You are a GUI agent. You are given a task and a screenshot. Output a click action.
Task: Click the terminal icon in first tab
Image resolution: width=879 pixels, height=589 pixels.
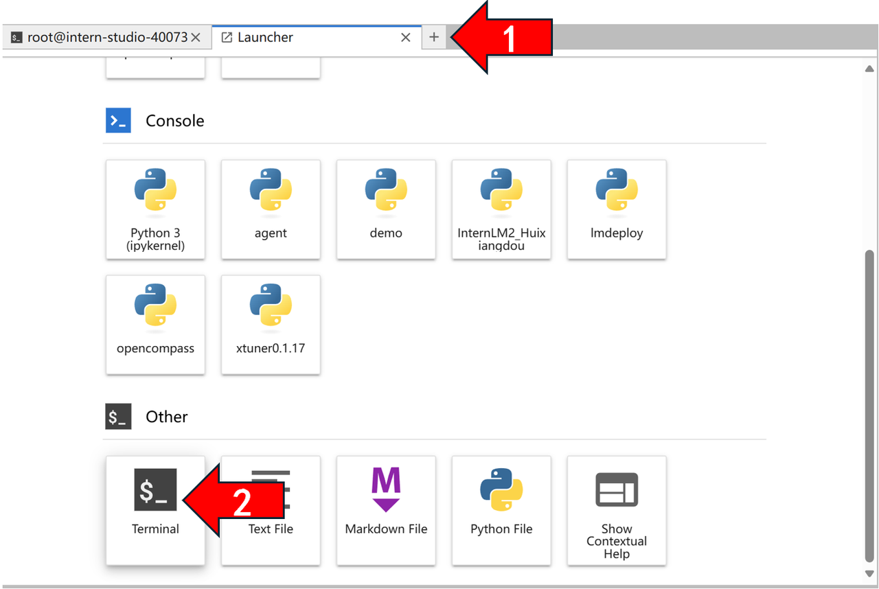(x=16, y=38)
